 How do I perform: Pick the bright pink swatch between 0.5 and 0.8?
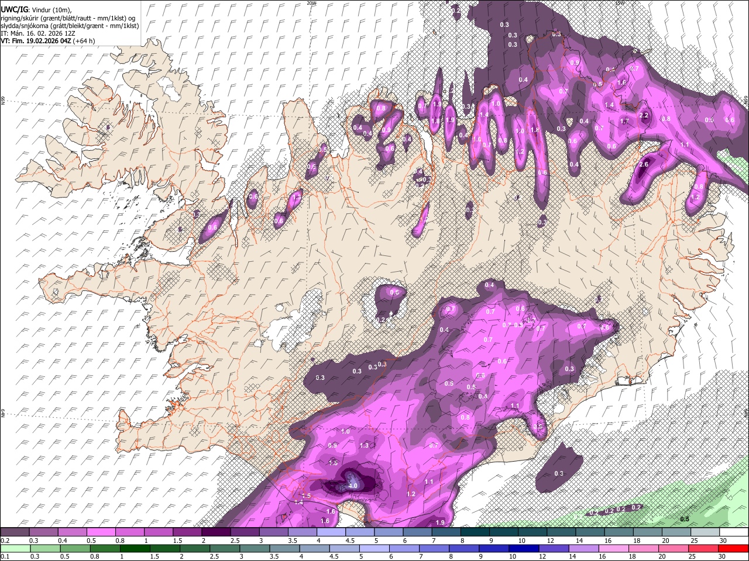tap(102, 532)
